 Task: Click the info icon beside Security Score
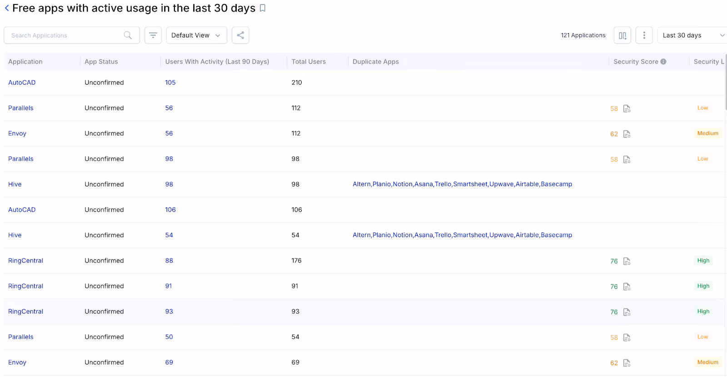pos(663,62)
